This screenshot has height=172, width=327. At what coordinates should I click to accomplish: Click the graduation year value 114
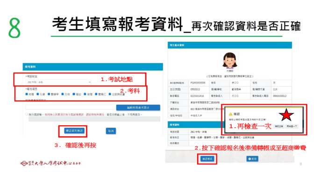275,89
